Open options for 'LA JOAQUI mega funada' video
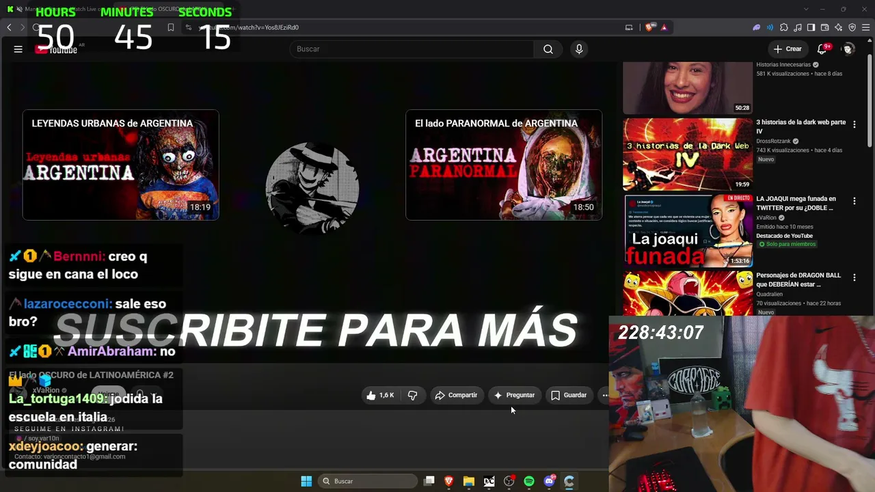 click(854, 201)
